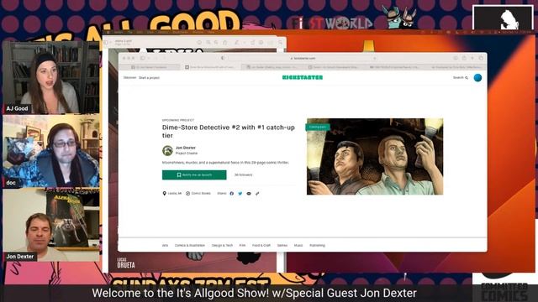Share the project on Facebook
The height and width of the screenshot is (302, 538).
232,194
